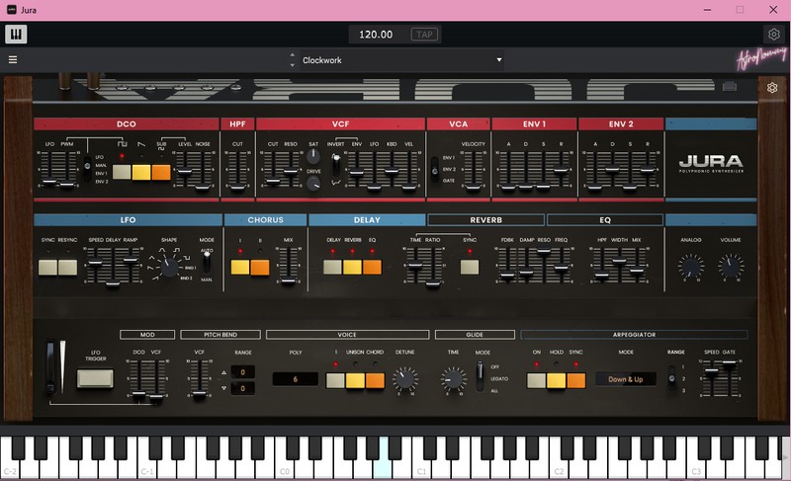Toggle Chorus I button
This screenshot has height=481, width=791.
click(x=240, y=268)
